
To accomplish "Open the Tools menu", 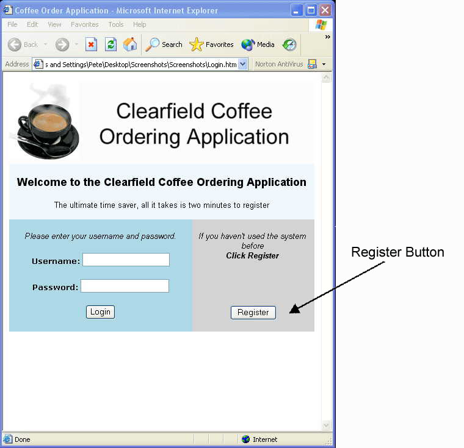I will pos(115,24).
